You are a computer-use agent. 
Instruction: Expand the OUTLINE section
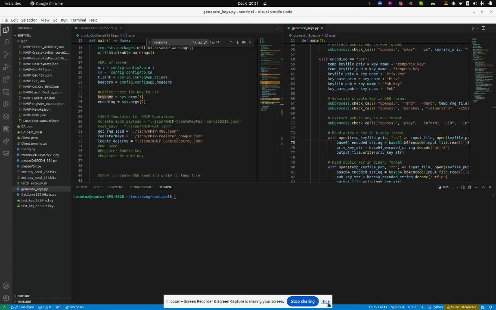pyautogui.click(x=24, y=296)
